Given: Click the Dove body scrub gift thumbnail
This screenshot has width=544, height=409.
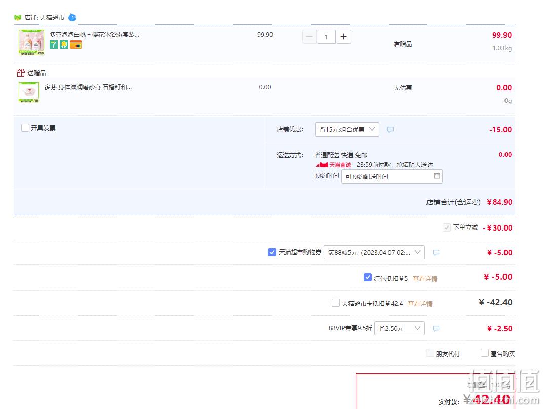Looking at the screenshot, I should click(29, 92).
